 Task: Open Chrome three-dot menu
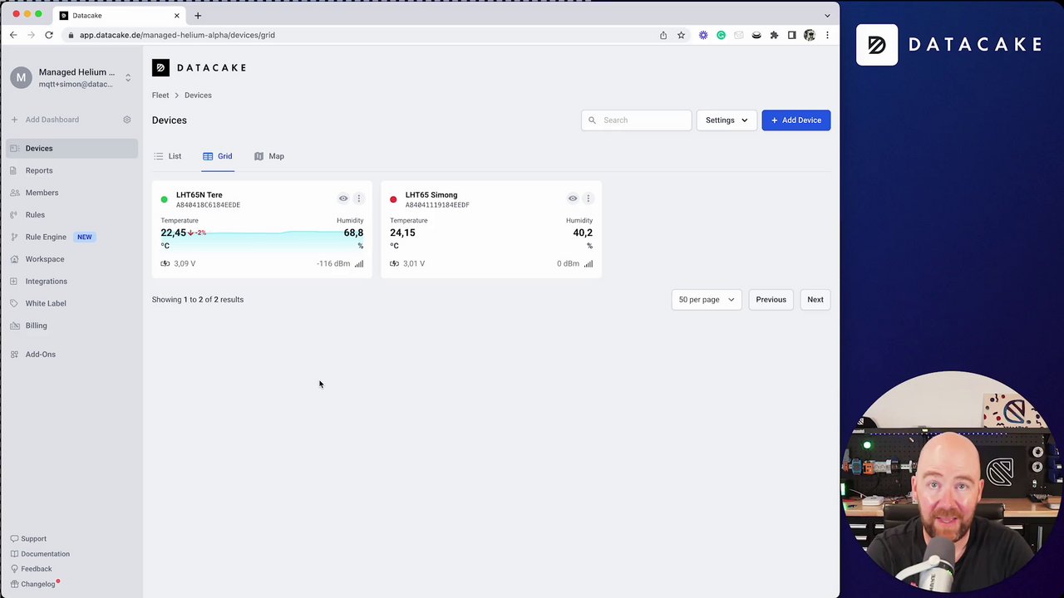click(827, 35)
